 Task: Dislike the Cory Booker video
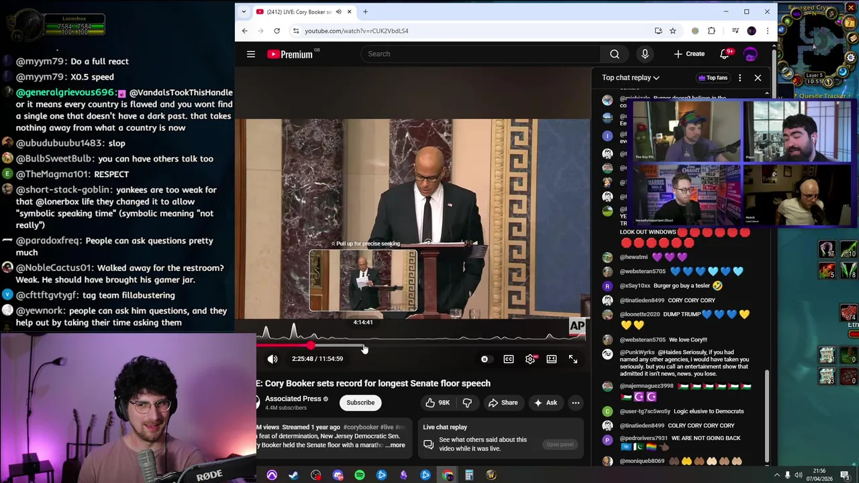coord(468,402)
